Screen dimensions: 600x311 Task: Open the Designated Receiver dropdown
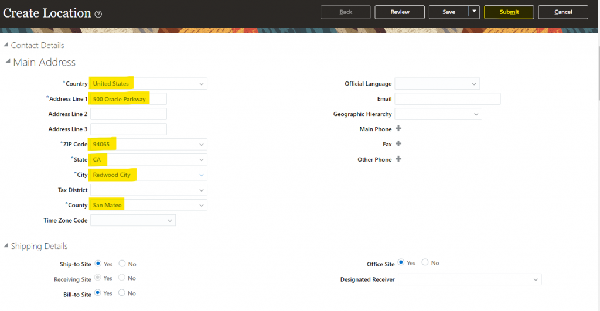pos(535,280)
